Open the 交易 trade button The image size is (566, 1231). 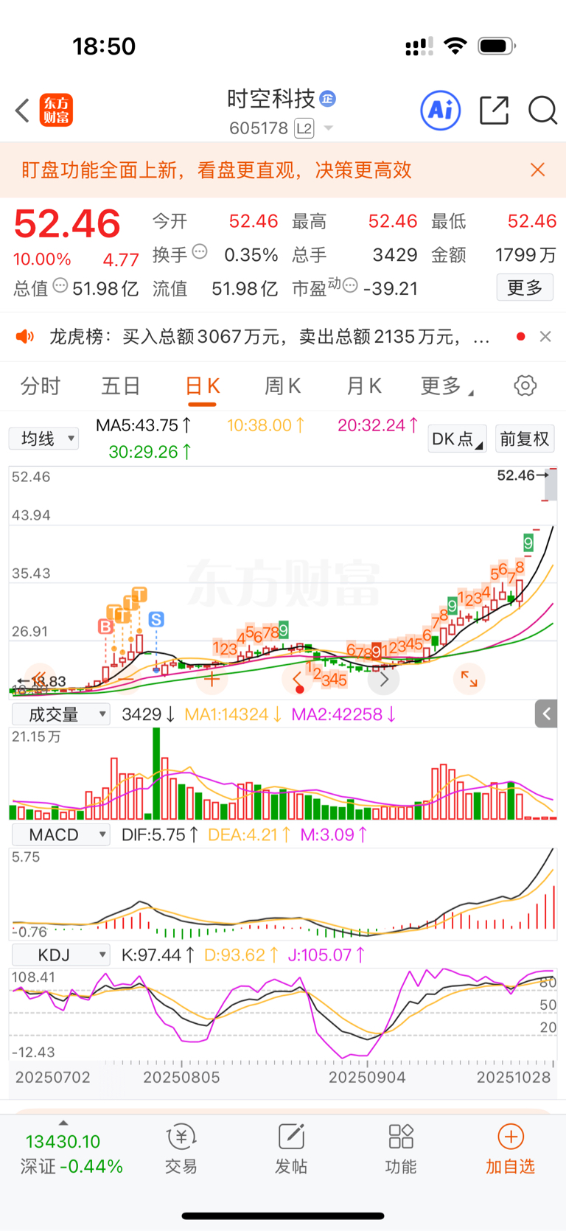181,1148
